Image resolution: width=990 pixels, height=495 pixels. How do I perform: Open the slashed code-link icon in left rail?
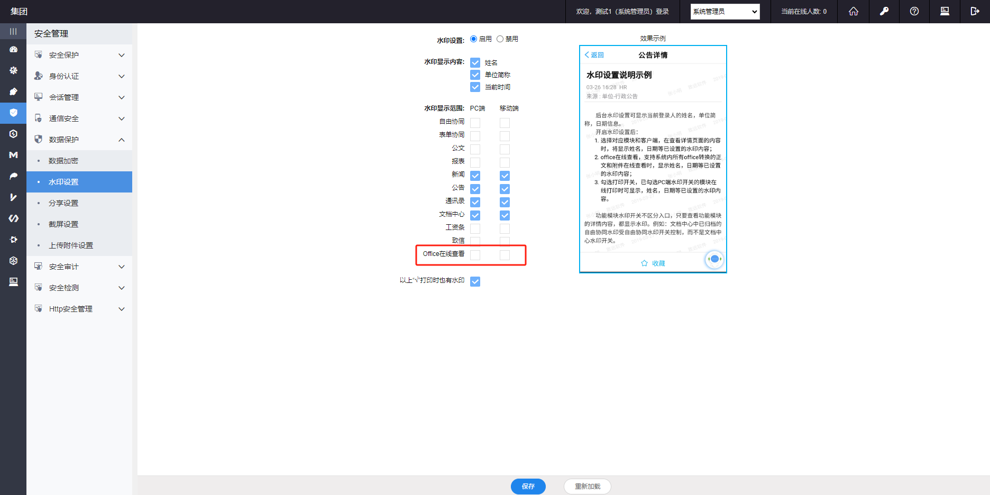(x=13, y=218)
